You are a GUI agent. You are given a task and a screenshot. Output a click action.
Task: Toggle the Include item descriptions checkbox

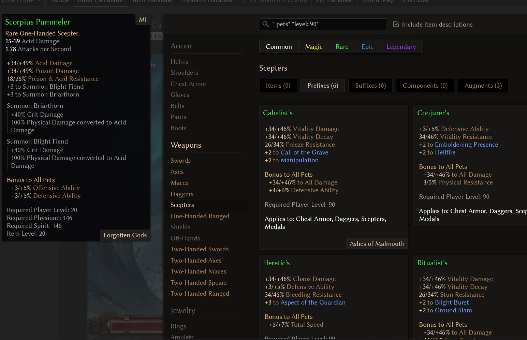click(x=396, y=24)
